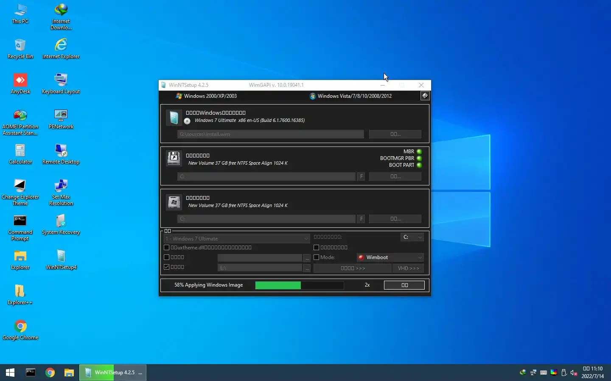Click the on-screen keyboard tray icon
The width and height of the screenshot is (611, 381).
pyautogui.click(x=544, y=373)
